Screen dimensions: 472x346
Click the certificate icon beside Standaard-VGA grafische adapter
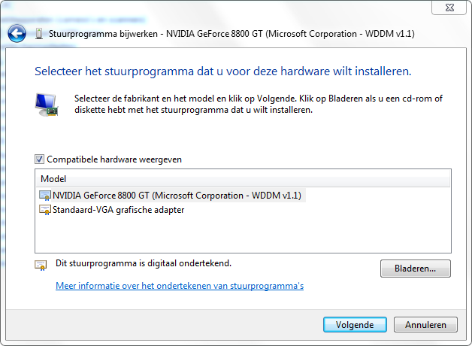pyautogui.click(x=45, y=210)
